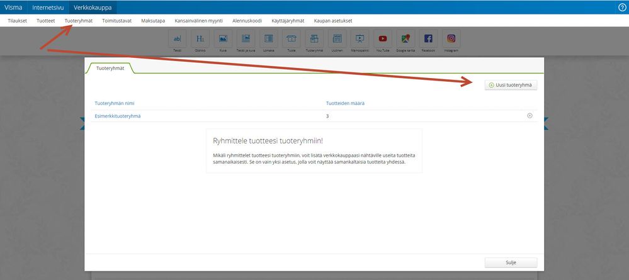Select the Tuote product widget icon
This screenshot has height=280, width=629.
[x=292, y=39]
